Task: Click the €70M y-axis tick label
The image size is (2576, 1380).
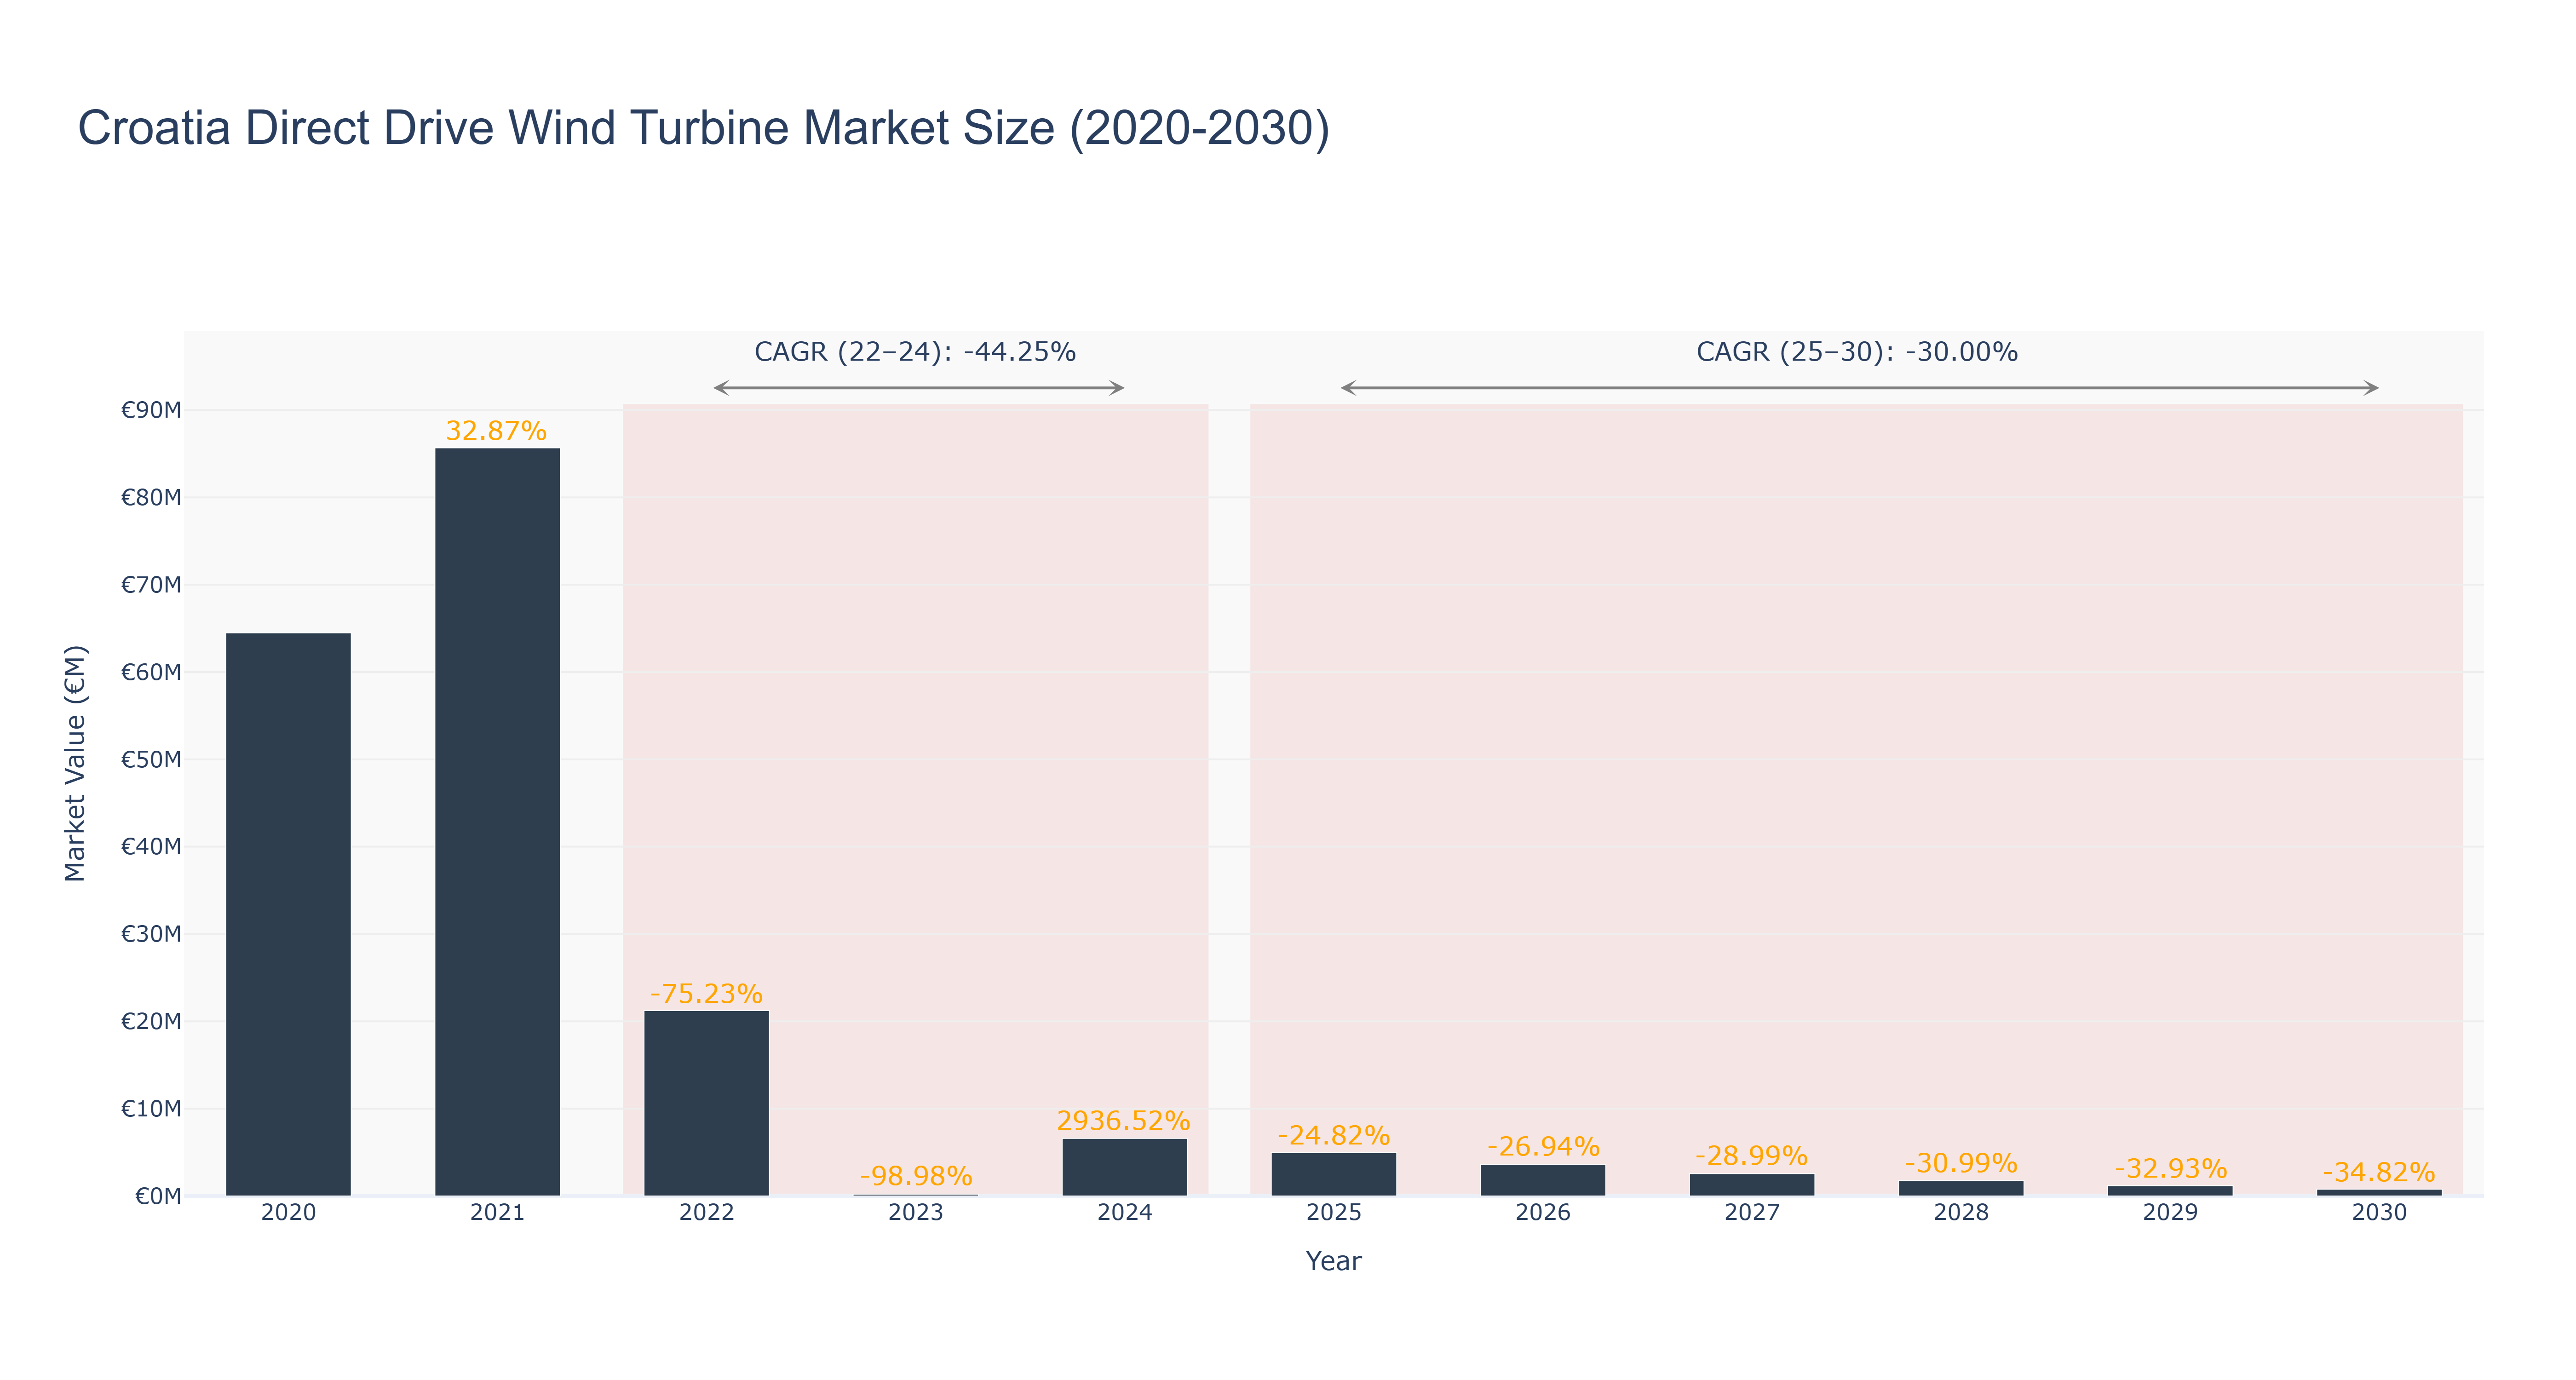Action: [x=151, y=585]
